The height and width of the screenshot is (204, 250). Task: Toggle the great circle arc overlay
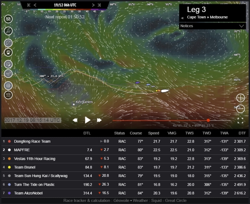pos(8,43)
